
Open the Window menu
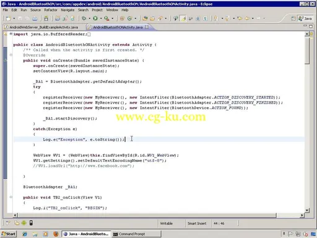coord(112,10)
